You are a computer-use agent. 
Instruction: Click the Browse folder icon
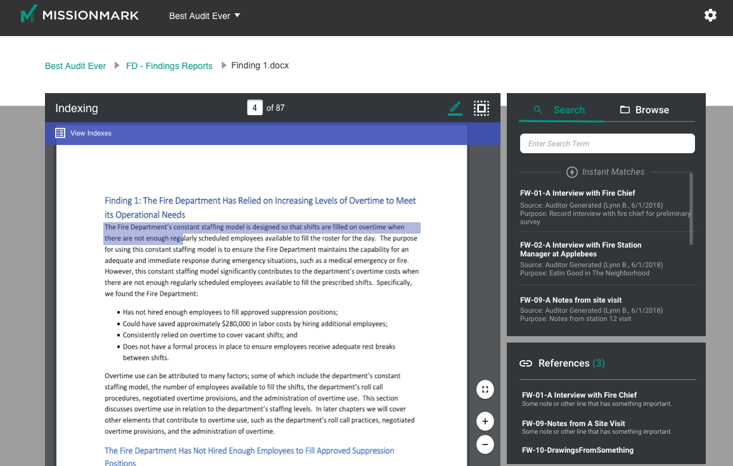coord(625,110)
